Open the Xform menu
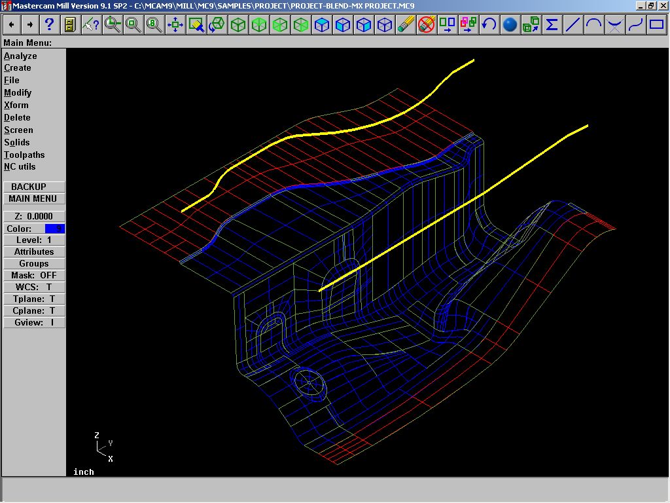 pos(16,105)
